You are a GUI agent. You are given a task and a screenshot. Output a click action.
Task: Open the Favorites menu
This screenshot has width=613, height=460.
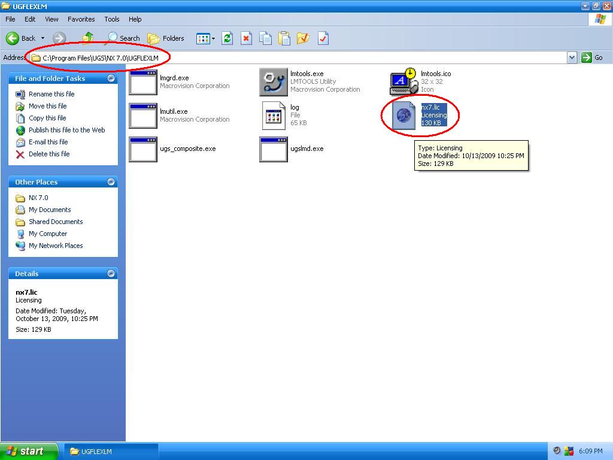pos(81,19)
